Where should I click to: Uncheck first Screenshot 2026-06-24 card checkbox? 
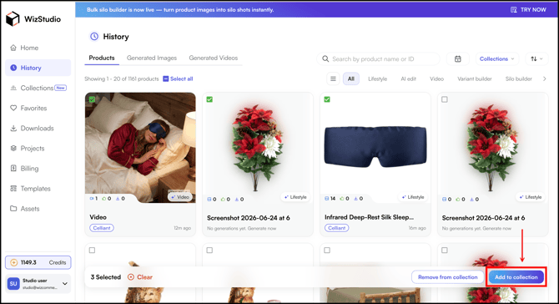pyautogui.click(x=209, y=99)
